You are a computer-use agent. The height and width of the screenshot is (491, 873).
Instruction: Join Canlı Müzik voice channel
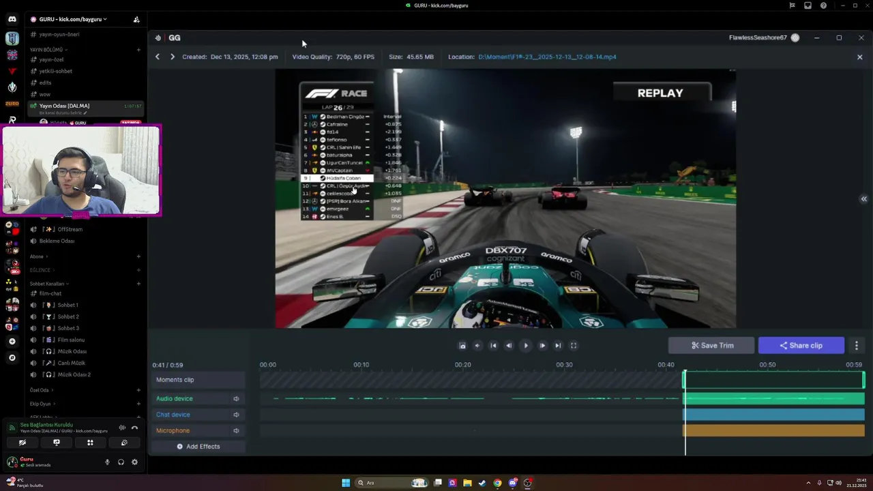point(71,363)
